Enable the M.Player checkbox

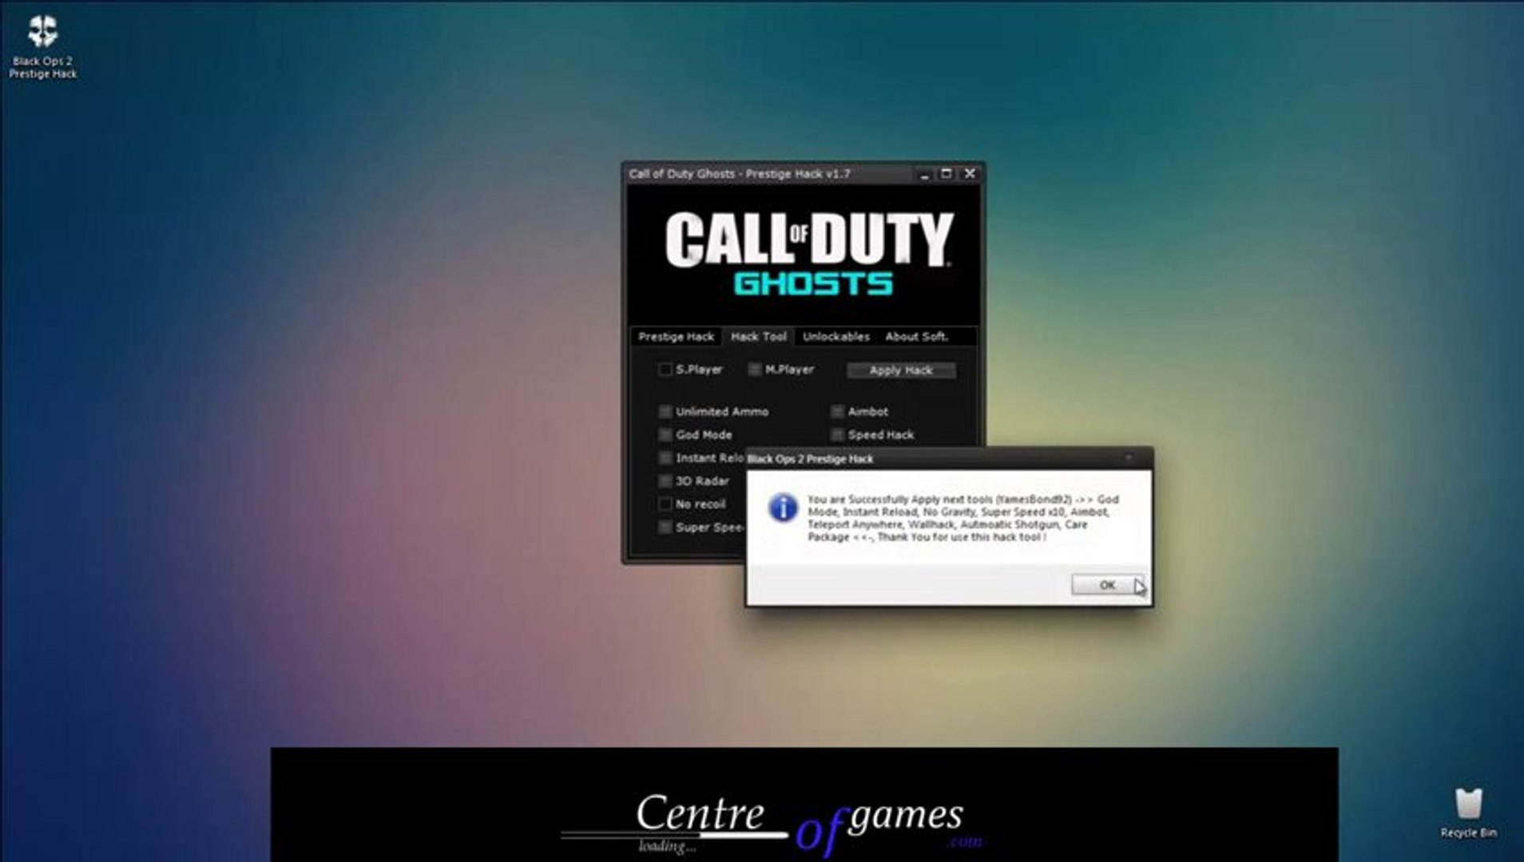[754, 370]
